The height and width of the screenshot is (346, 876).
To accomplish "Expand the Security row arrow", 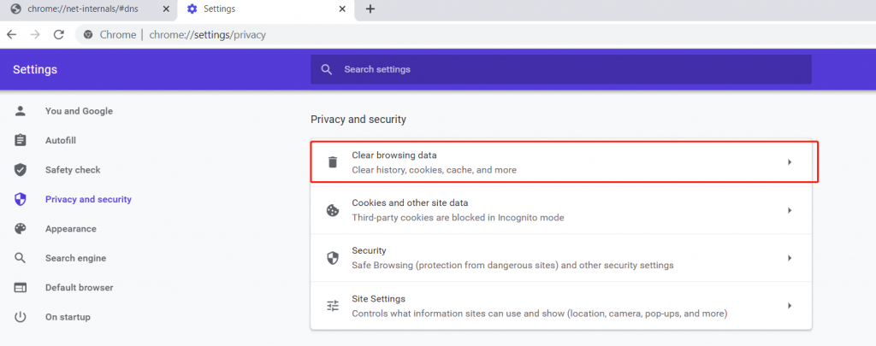I will [x=790, y=258].
